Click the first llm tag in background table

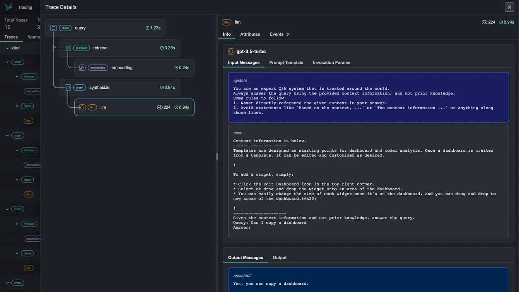[28, 121]
